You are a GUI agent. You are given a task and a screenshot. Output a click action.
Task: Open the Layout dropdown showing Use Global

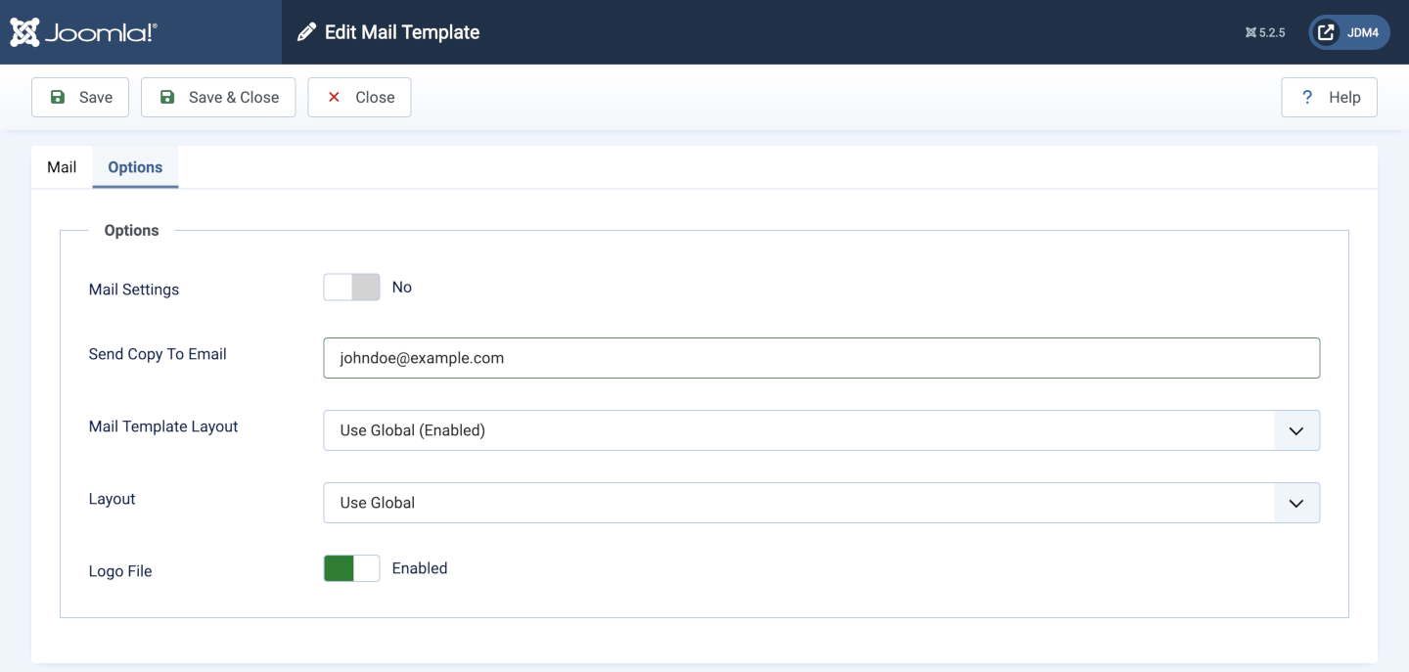821,503
